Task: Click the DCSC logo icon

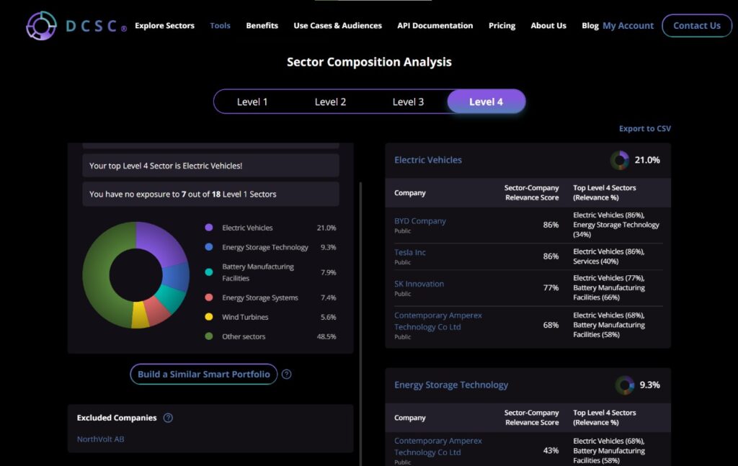Action: point(41,26)
